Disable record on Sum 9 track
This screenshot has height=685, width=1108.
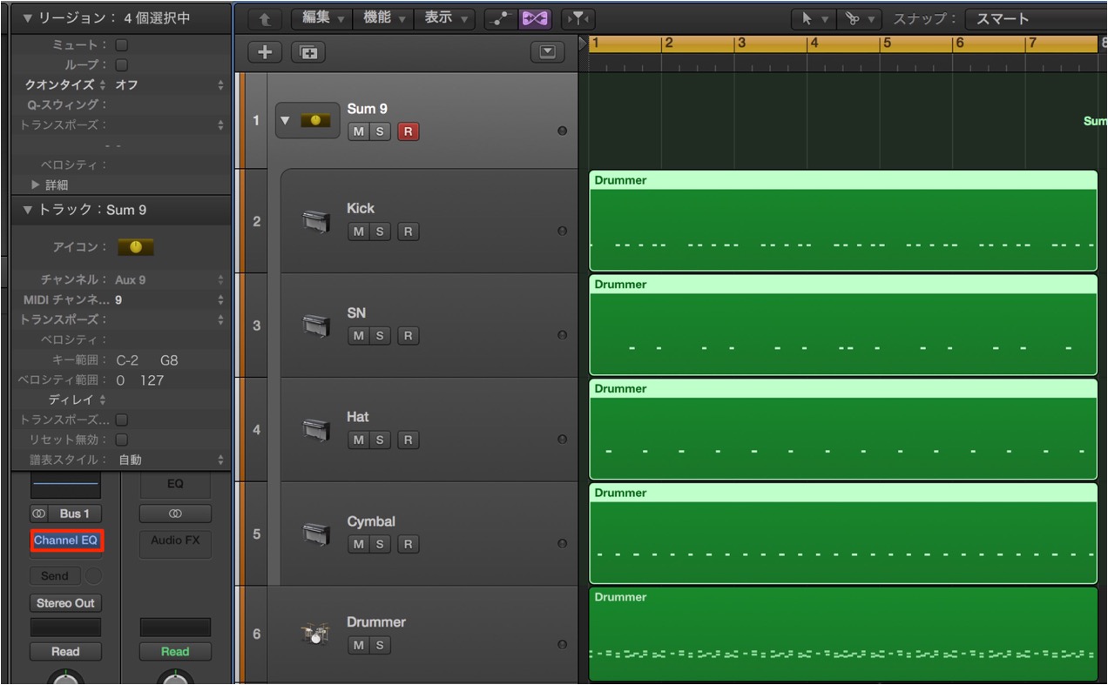point(408,132)
